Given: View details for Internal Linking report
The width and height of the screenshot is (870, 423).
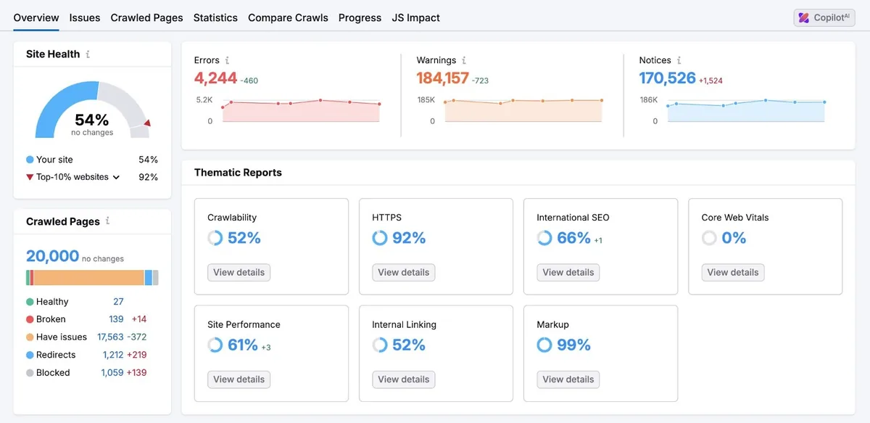Looking at the screenshot, I should [x=404, y=379].
